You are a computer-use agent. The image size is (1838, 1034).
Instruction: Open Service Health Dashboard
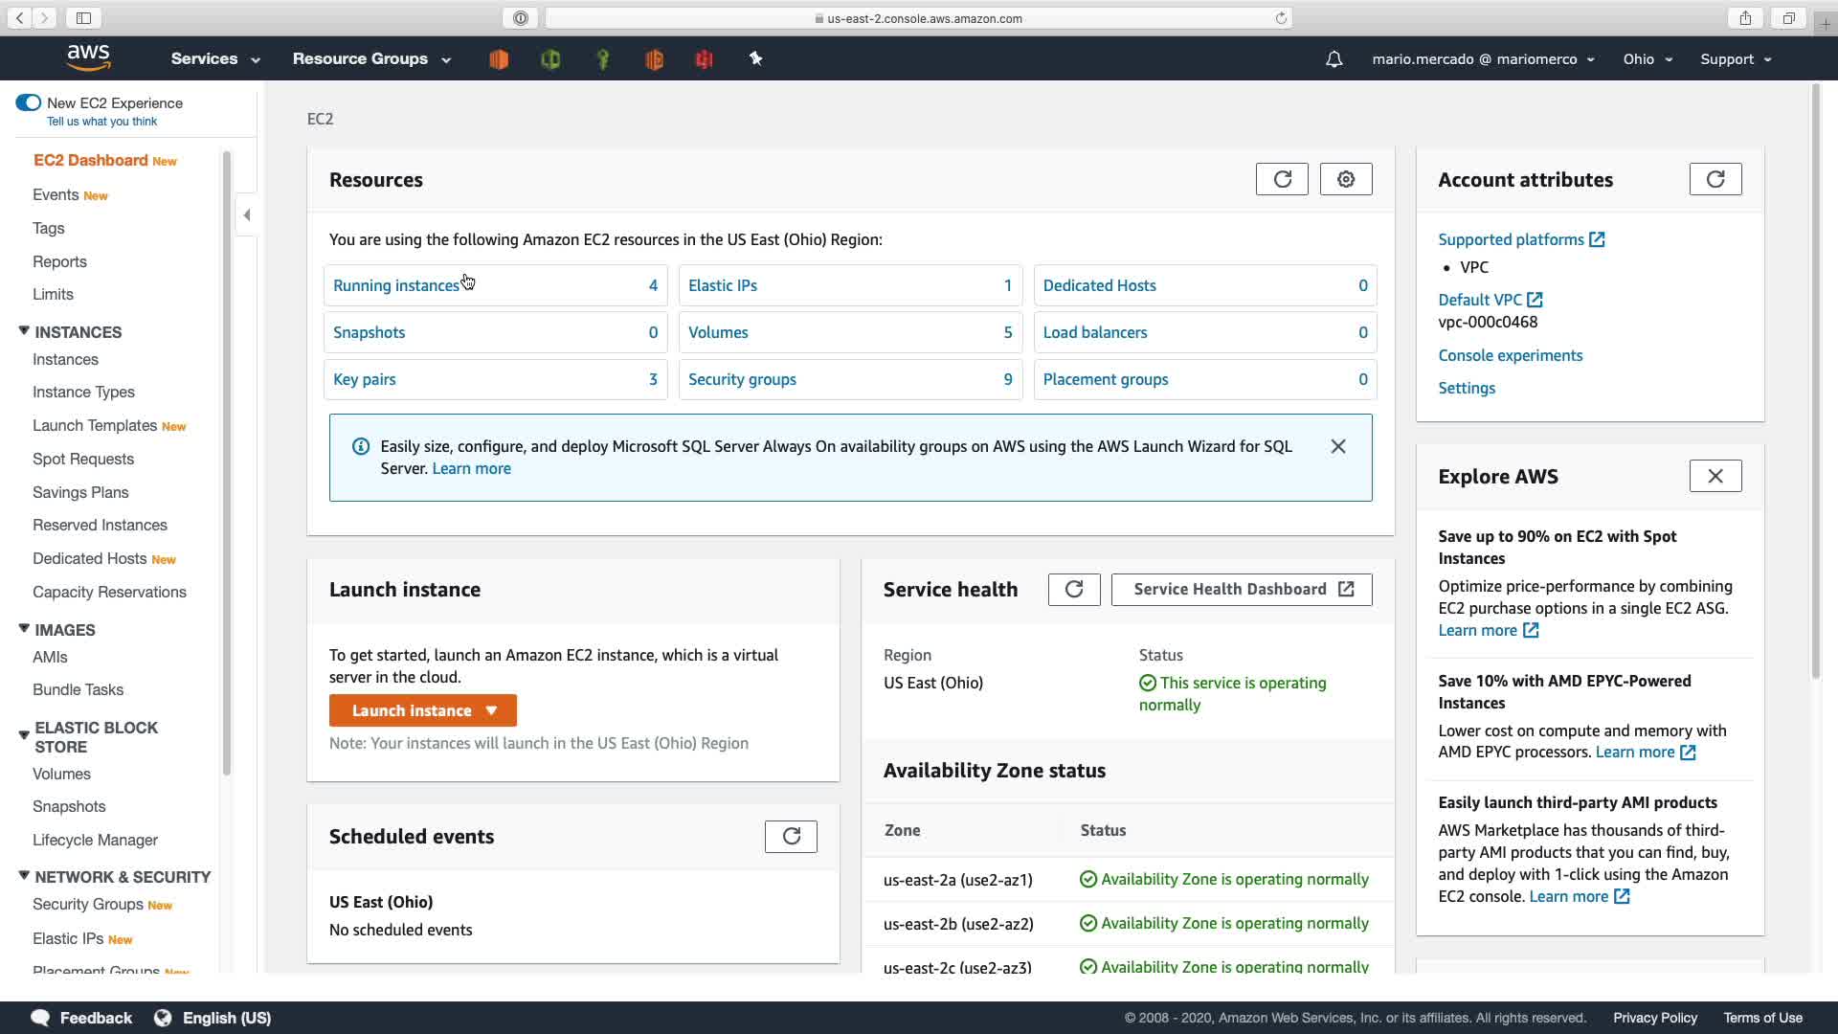pyautogui.click(x=1242, y=589)
